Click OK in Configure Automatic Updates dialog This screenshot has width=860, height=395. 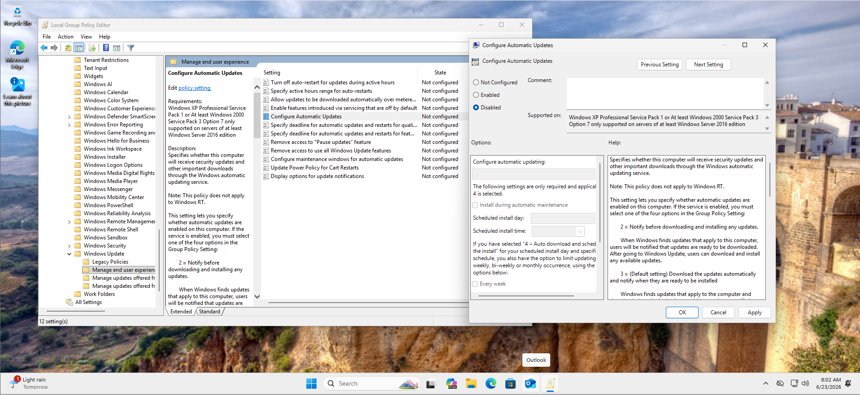pos(682,313)
